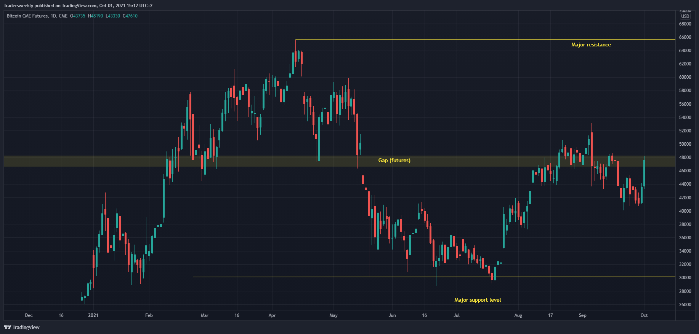Click the 'Feb' time axis label
This screenshot has height=334, width=699.
click(x=149, y=315)
